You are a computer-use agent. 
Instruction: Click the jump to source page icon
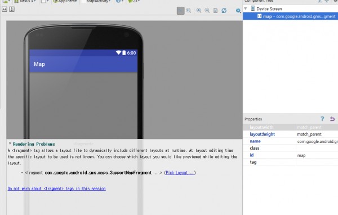tap(215, 11)
